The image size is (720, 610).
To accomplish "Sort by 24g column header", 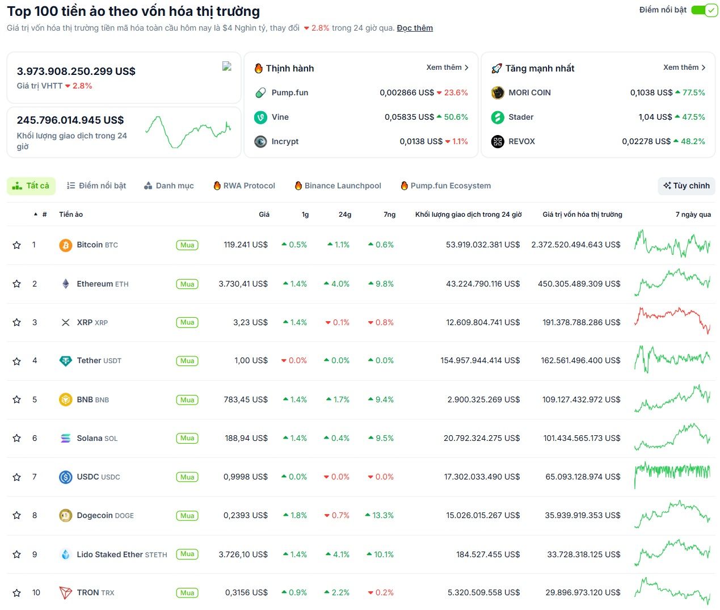I will coord(345,214).
